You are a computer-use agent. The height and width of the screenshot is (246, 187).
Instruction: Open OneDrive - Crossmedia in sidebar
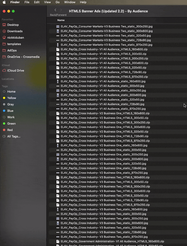point(23,57)
